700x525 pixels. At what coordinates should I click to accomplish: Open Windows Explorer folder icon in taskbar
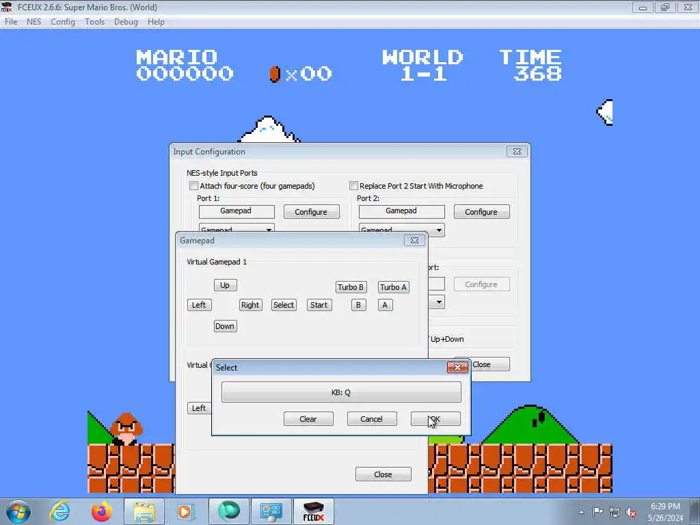click(144, 511)
